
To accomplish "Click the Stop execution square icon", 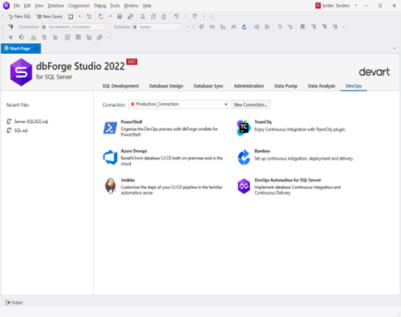I will 11,37.
